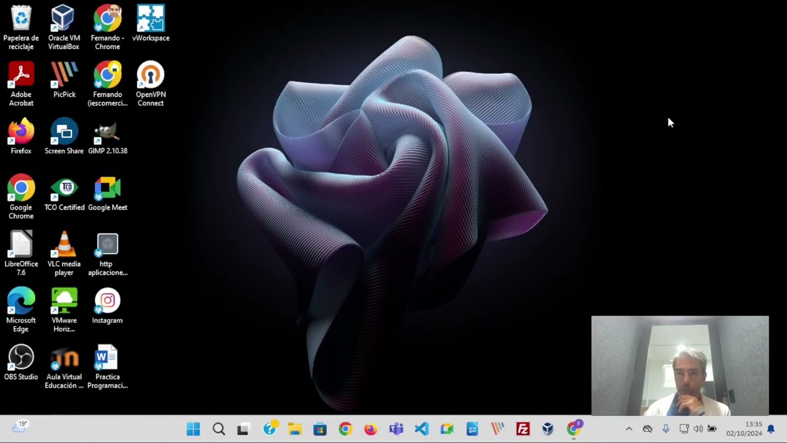Open VirtualBox from the taskbar
787x443 pixels.
tap(548, 429)
